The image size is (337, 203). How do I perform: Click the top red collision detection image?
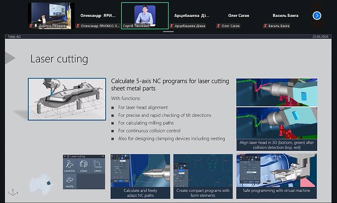click(276, 92)
